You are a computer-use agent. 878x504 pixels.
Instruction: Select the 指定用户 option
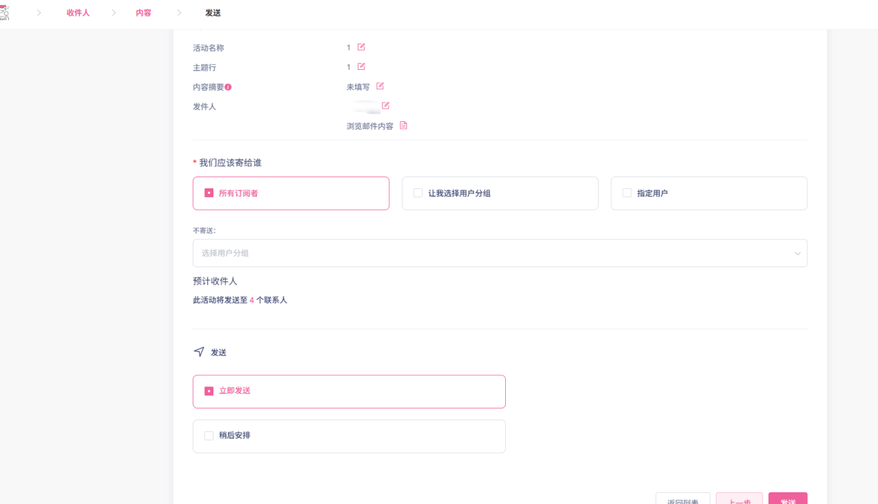click(708, 193)
